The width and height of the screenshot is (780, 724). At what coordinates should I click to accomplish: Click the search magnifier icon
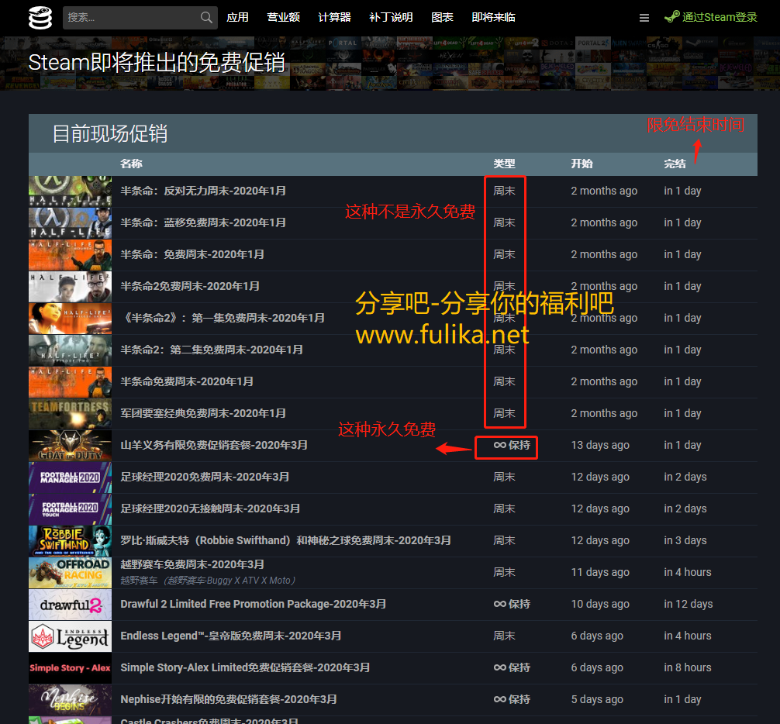(x=206, y=17)
